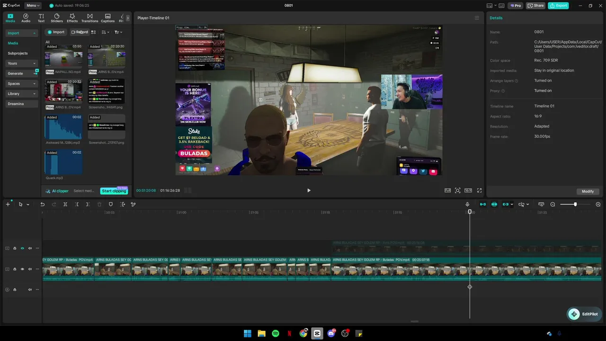Image resolution: width=606 pixels, height=341 pixels.
Task: Click the Start clipping button
Action: [114, 191]
